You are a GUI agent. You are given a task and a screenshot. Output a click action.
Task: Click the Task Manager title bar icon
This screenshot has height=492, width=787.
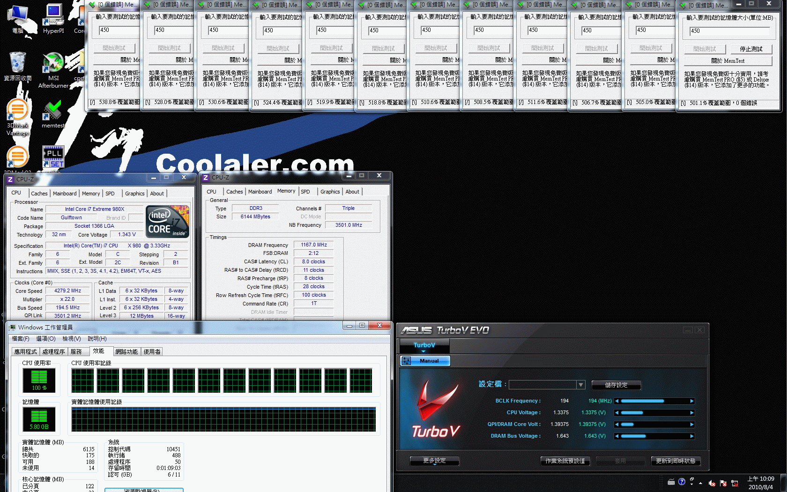tap(13, 327)
